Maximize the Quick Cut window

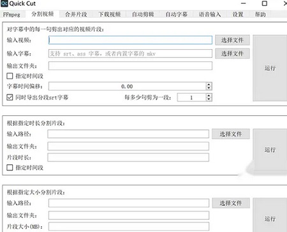click(x=265, y=3)
